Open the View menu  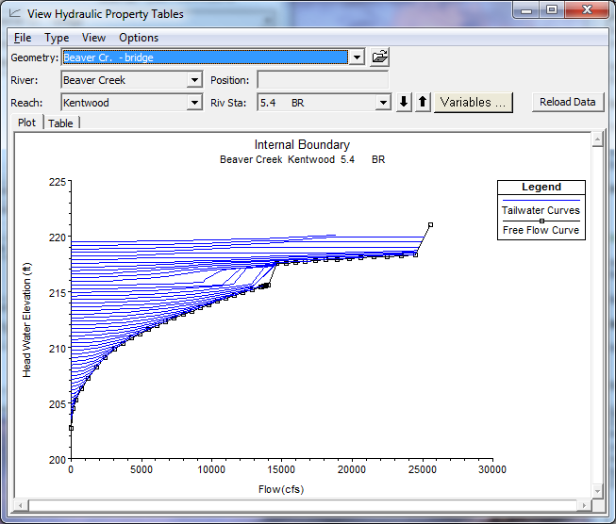pyautogui.click(x=93, y=38)
